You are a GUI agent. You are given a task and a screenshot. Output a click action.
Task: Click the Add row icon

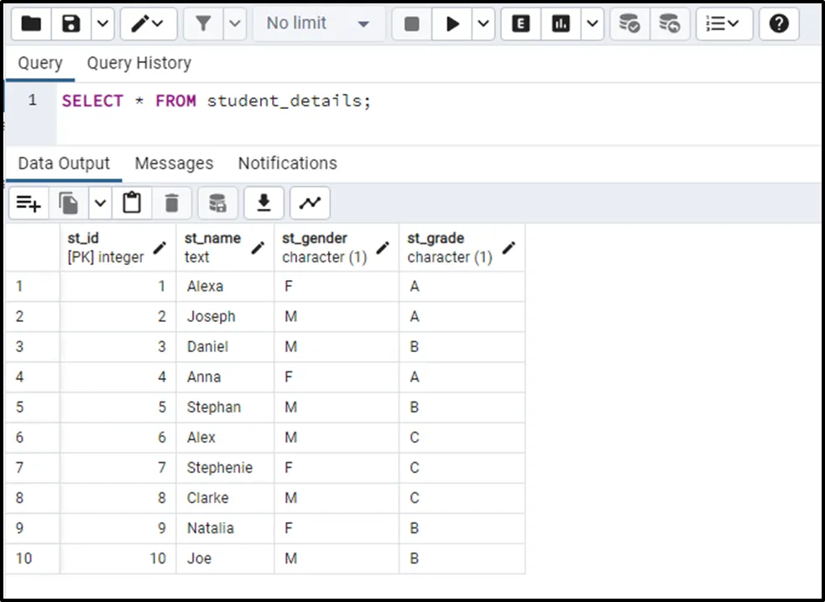click(x=29, y=203)
